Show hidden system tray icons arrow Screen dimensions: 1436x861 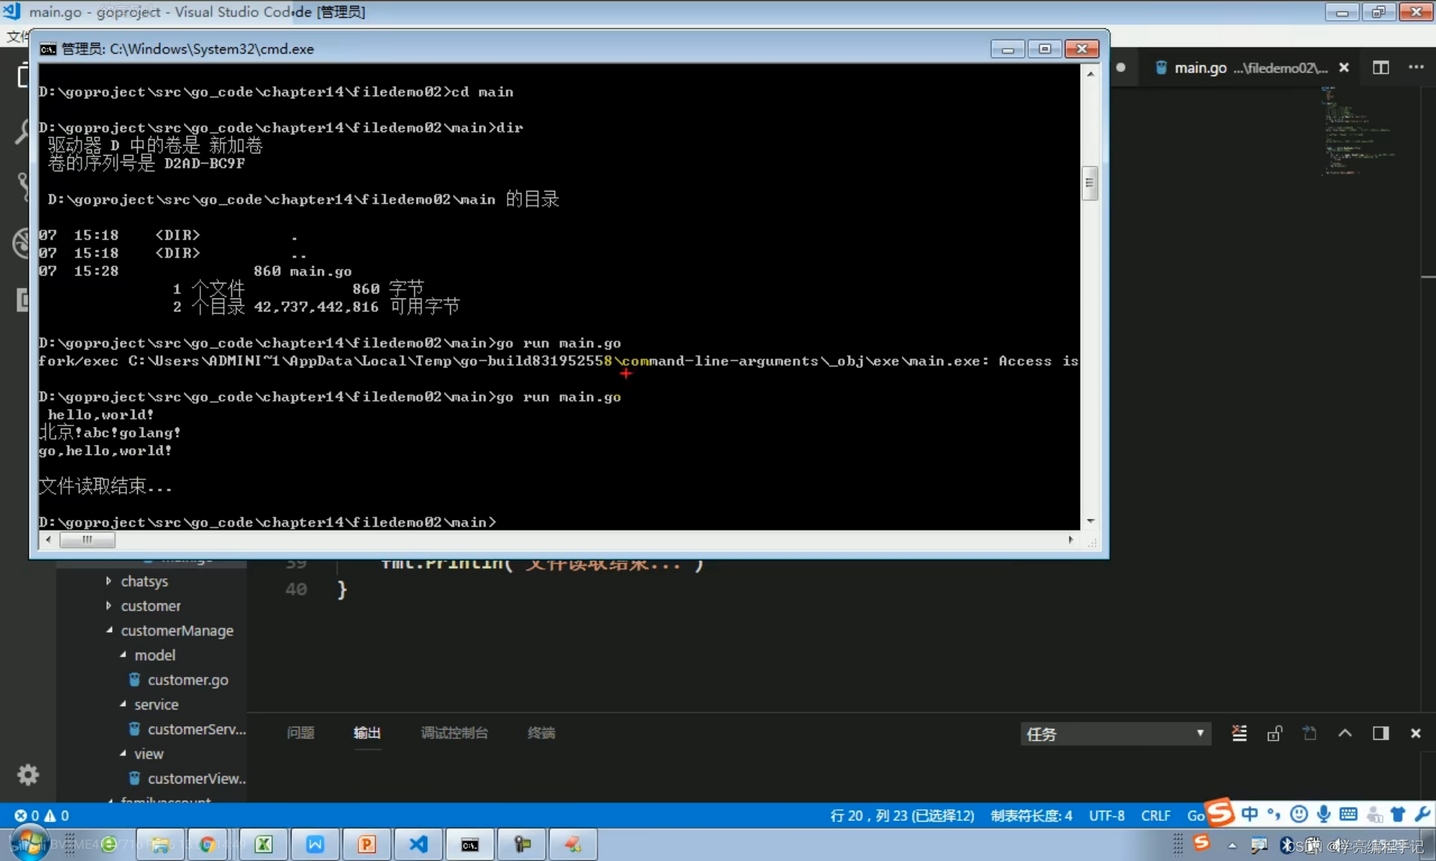(1232, 845)
